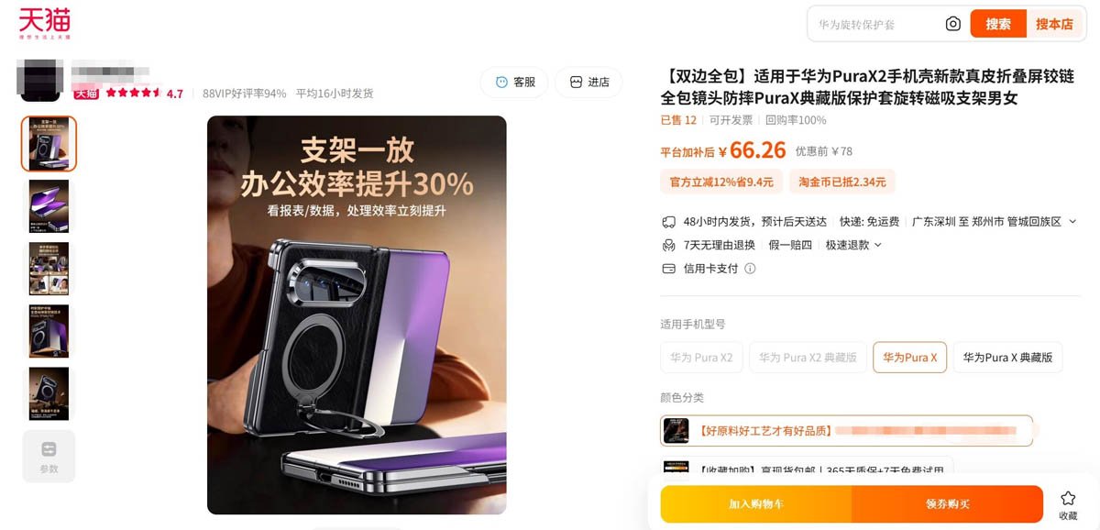Image resolution: width=1100 pixels, height=530 pixels.
Task: Click 加入购物车 add to cart
Action: [756, 504]
